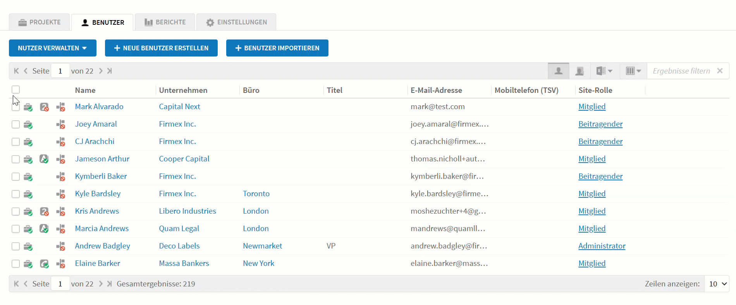Select the checkbox for Kymberli Baker
Viewport: 736px width, 305px height.
coord(15,176)
